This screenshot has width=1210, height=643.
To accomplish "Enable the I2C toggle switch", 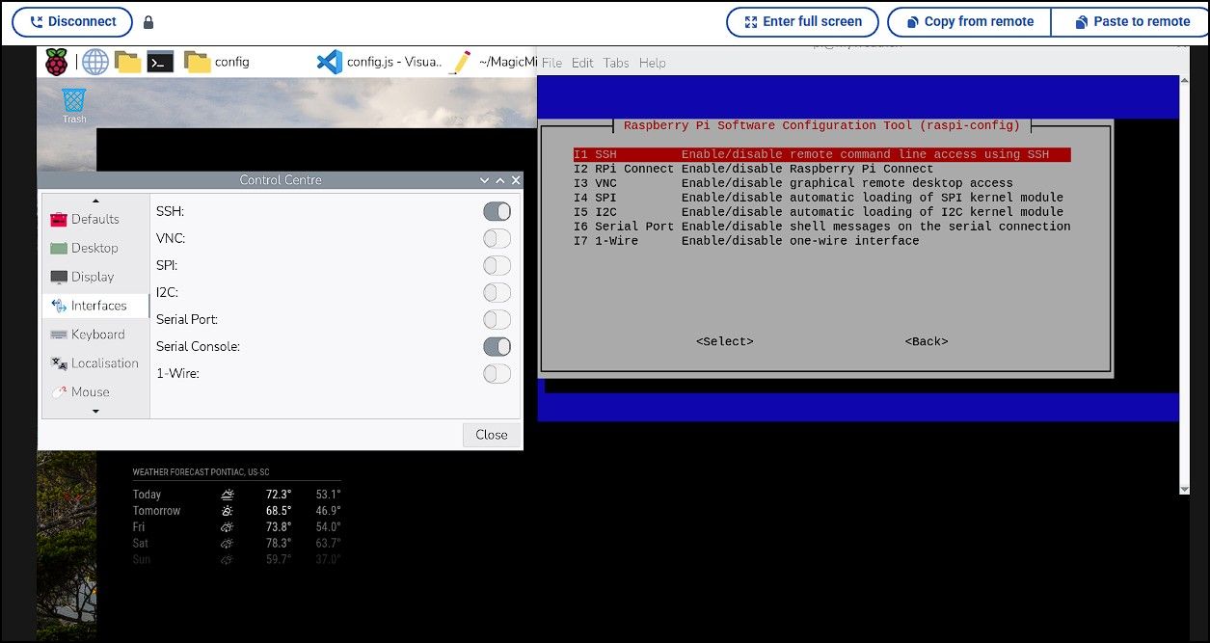I will pos(497,292).
